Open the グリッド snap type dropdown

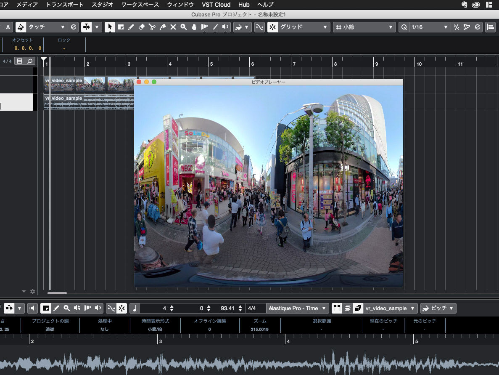(304, 27)
